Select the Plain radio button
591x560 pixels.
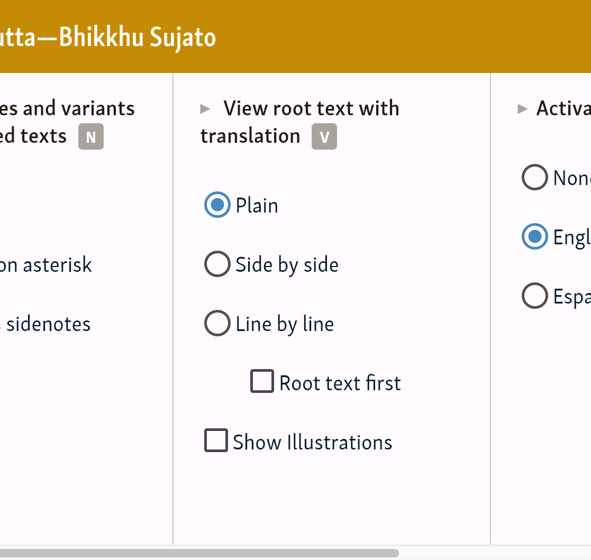[x=217, y=205]
